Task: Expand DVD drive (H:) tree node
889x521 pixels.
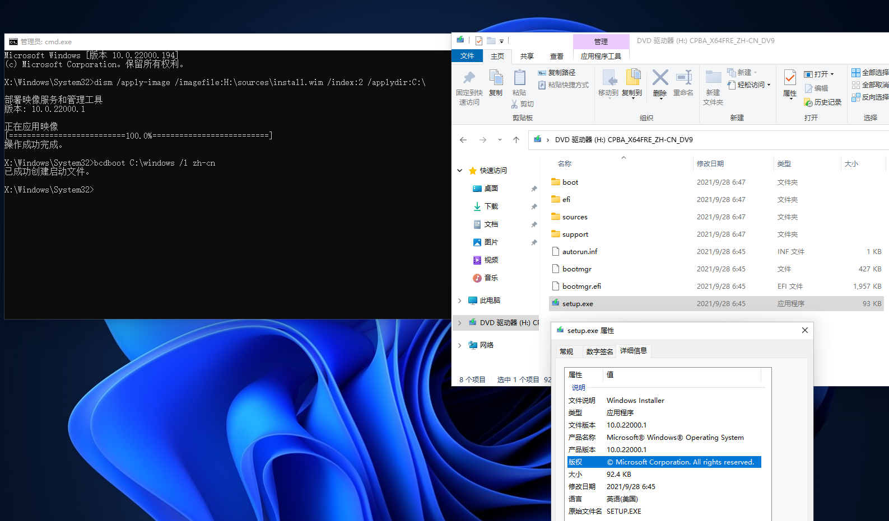Action: 460,323
